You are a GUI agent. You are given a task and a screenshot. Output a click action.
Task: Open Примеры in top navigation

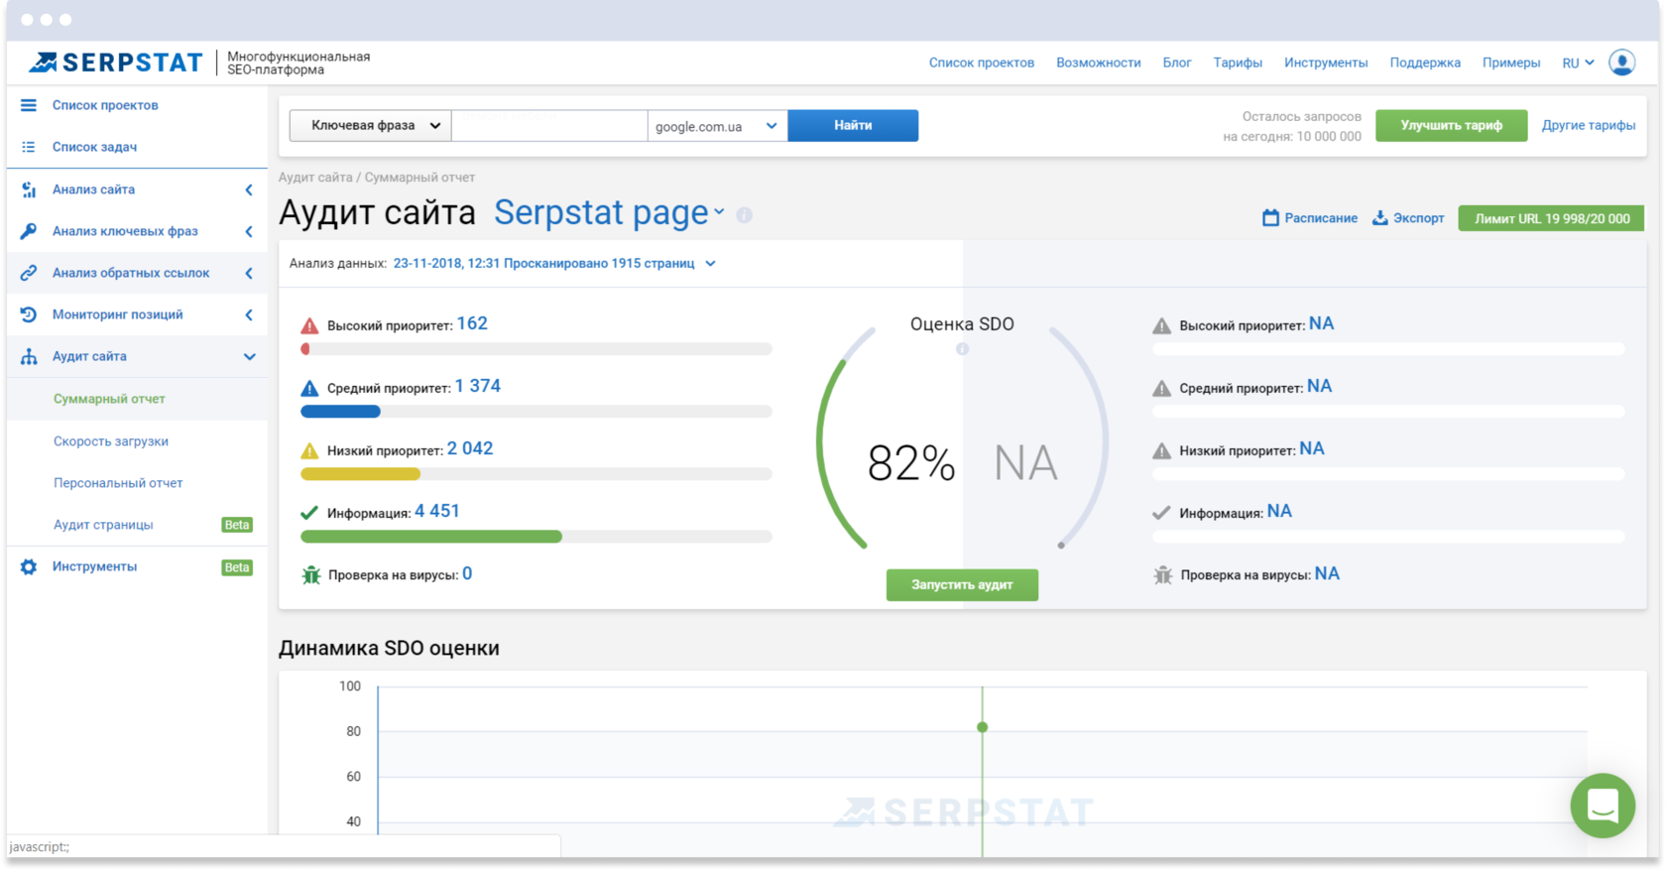[1511, 62]
